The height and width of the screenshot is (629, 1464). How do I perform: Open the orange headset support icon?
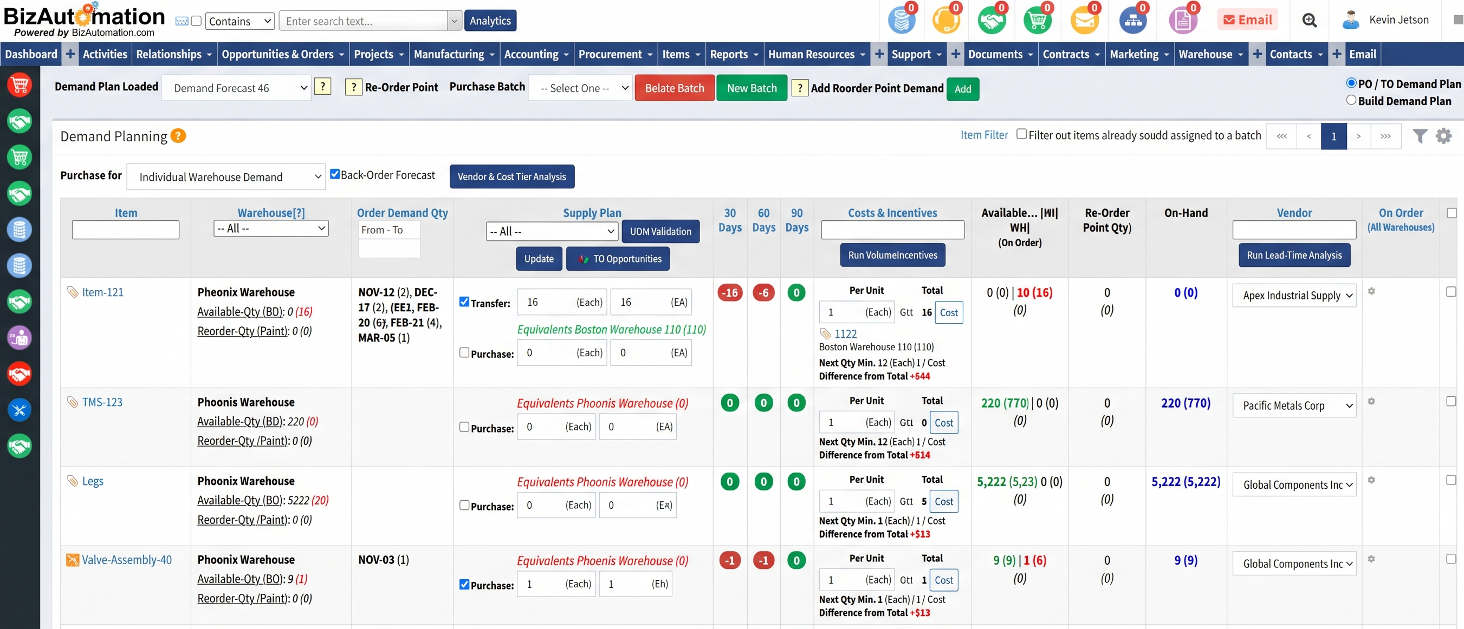click(x=946, y=22)
